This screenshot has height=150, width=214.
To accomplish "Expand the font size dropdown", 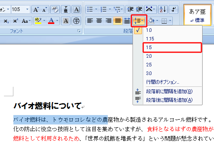I will 28,9.
